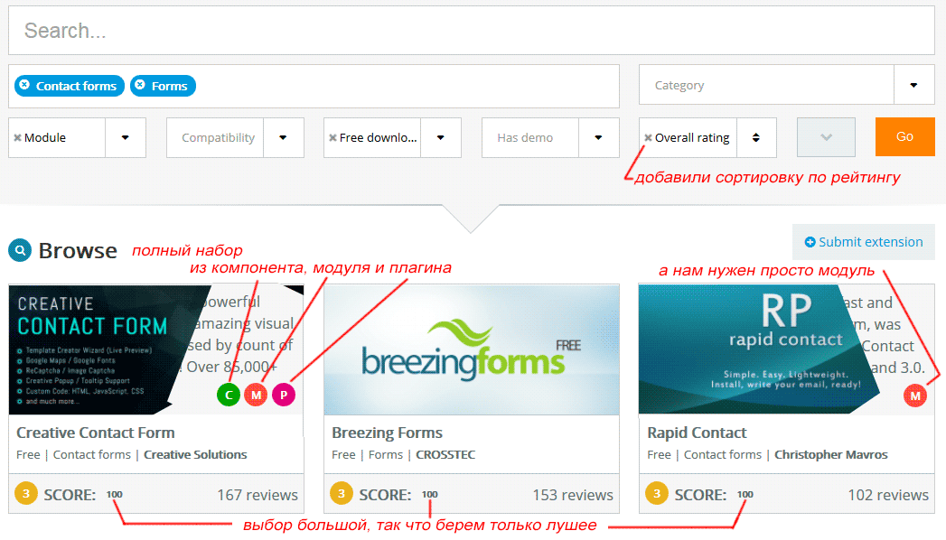Click score 100 on Creative Contact Form
Image resolution: width=946 pixels, height=540 pixels.
(115, 494)
